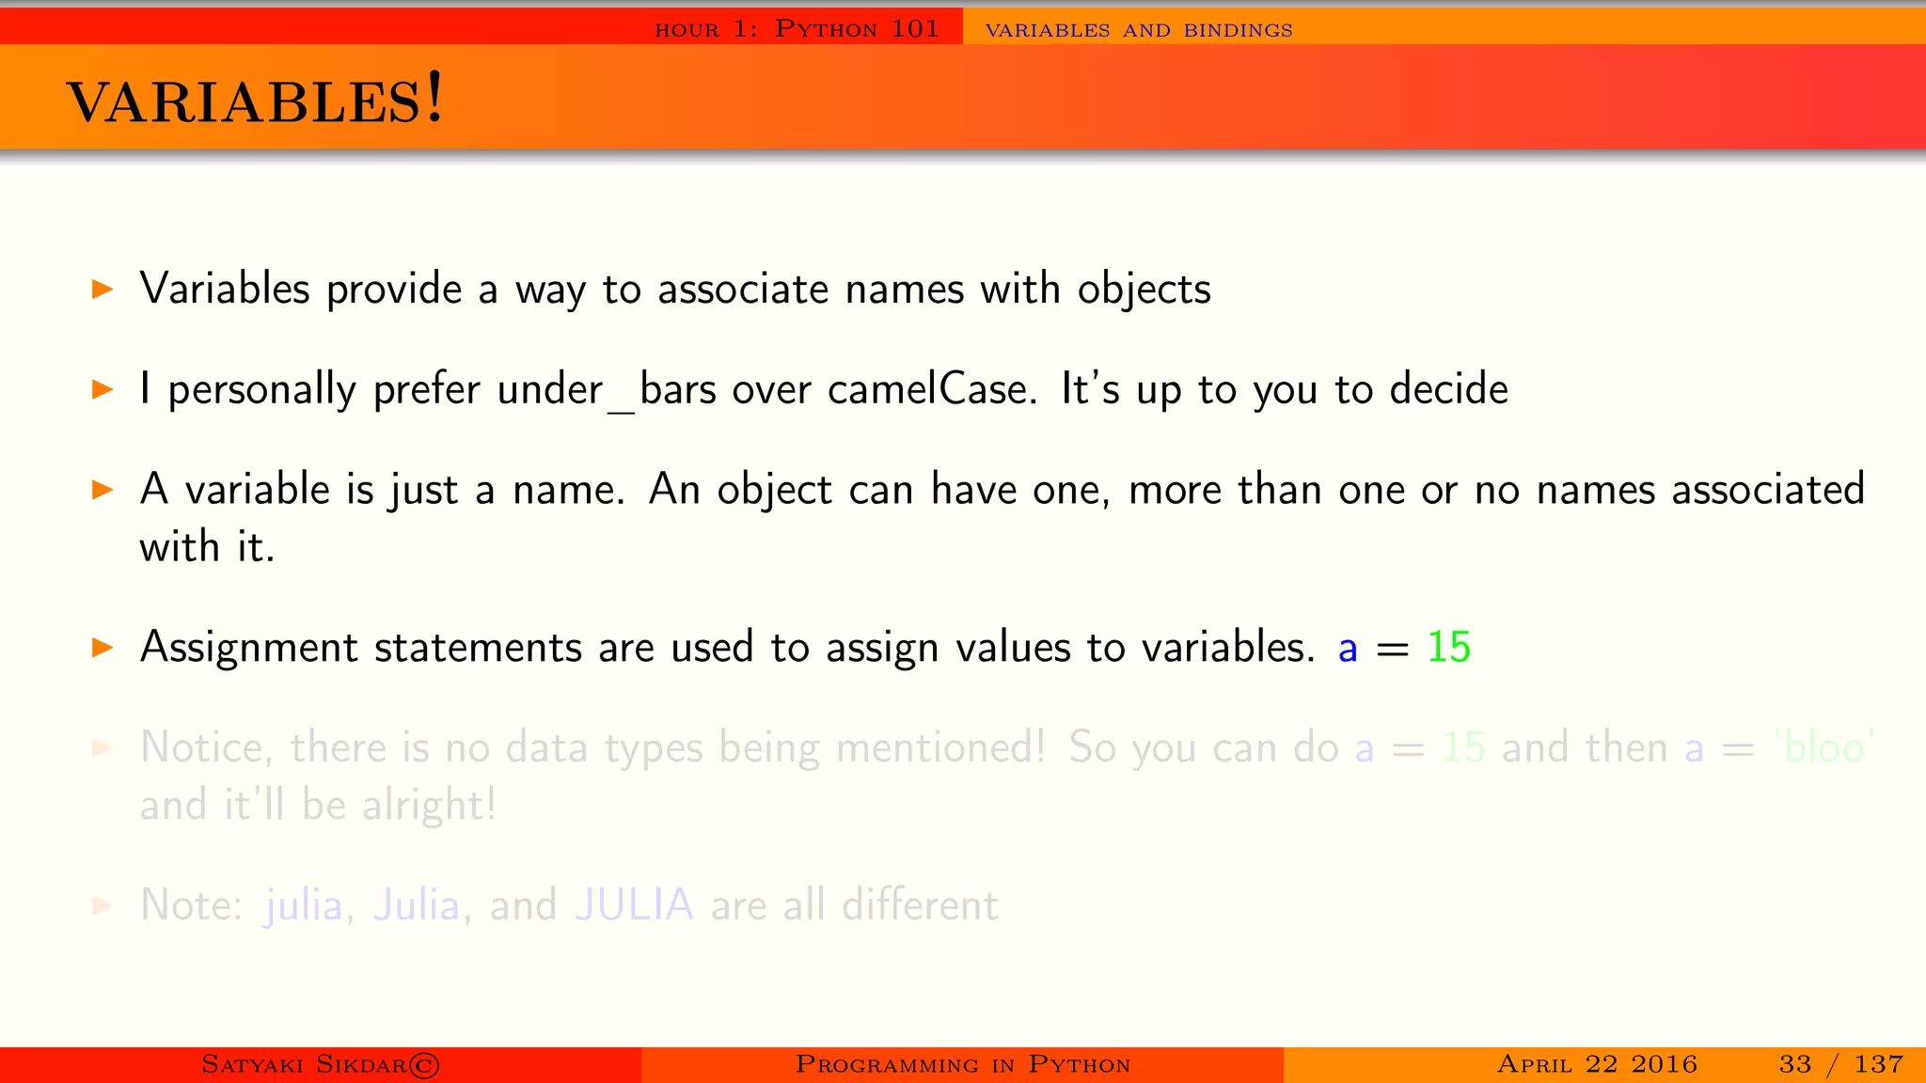Select bullet text 'Variables provide a way to associate names'
Screen dimensions: 1926x1083
[675, 289]
